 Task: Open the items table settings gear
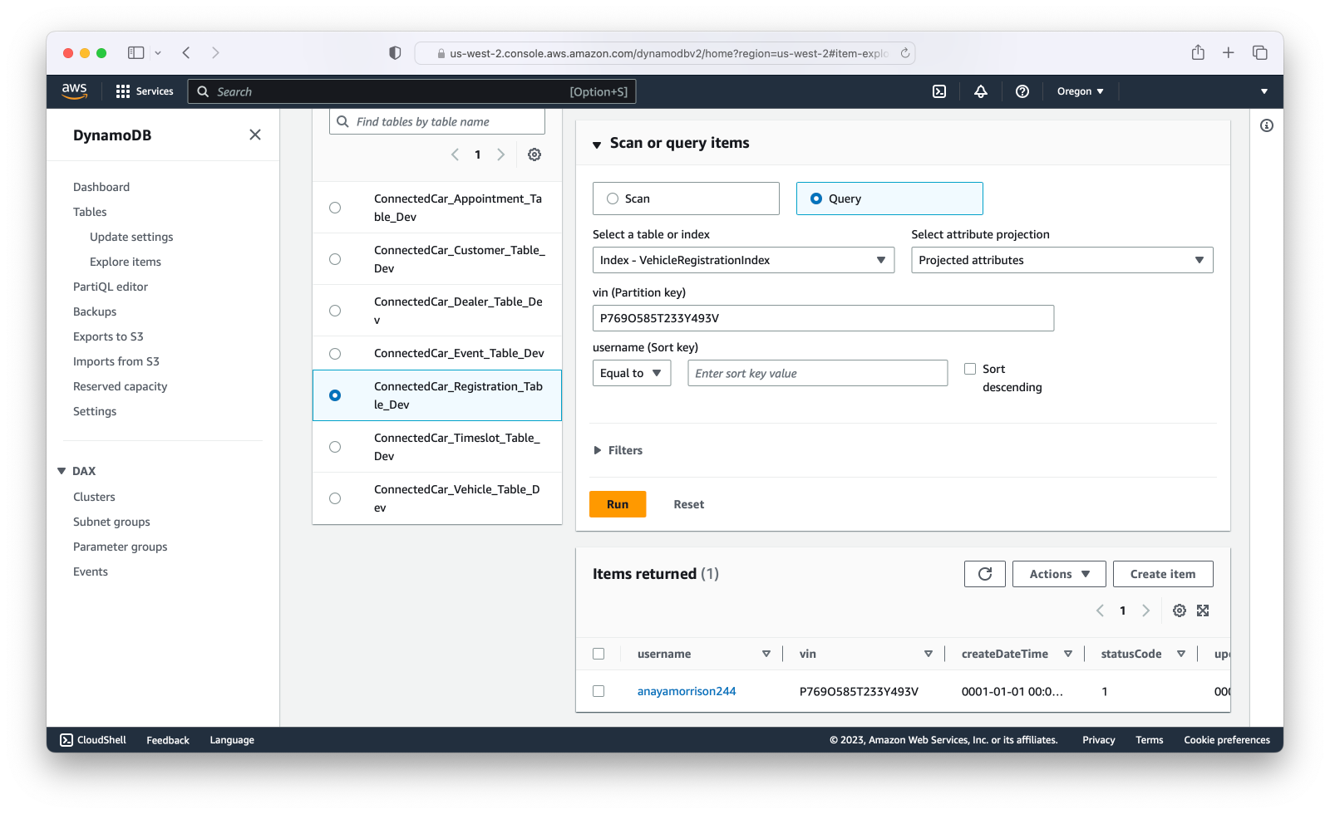[x=1180, y=610]
